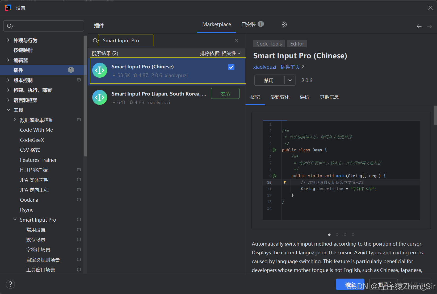The image size is (437, 294).
Task: Collapse the Smart Input Pro tree node
Action: pyautogui.click(x=15, y=220)
